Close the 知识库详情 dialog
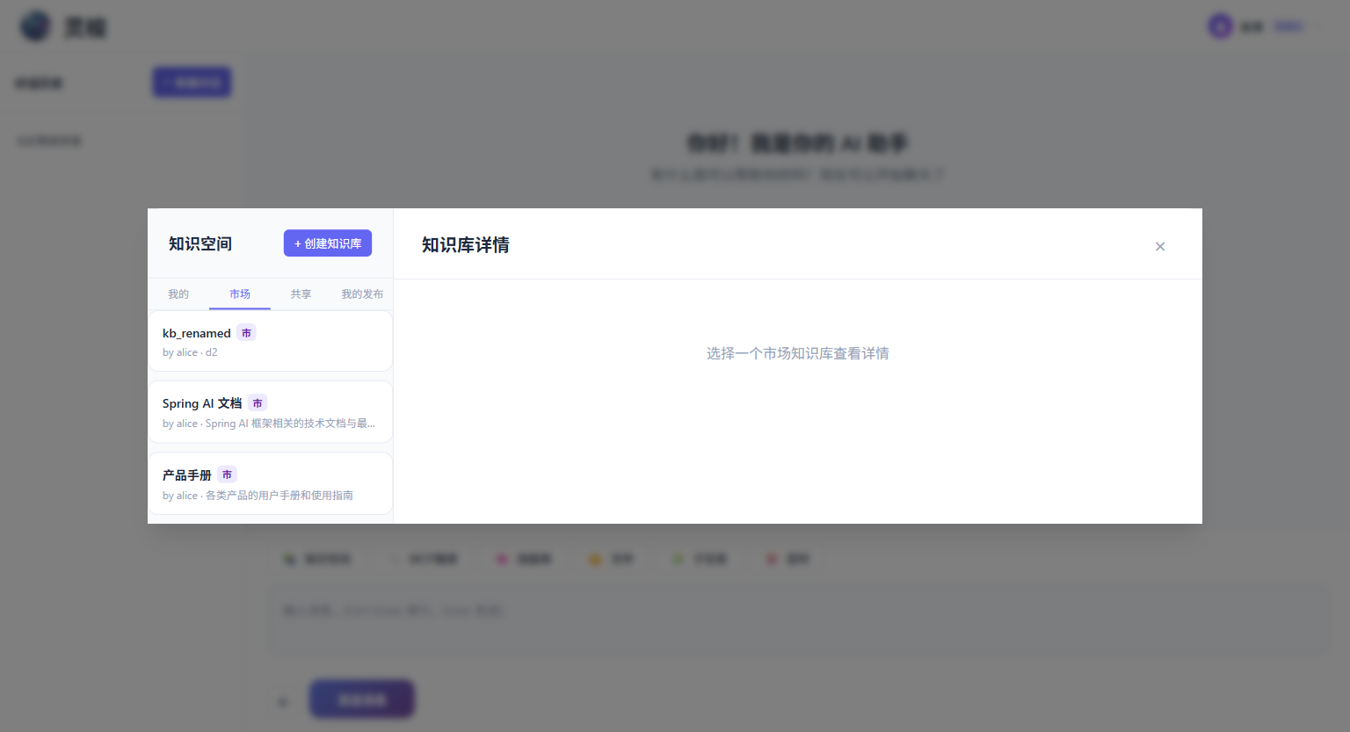 tap(1160, 246)
